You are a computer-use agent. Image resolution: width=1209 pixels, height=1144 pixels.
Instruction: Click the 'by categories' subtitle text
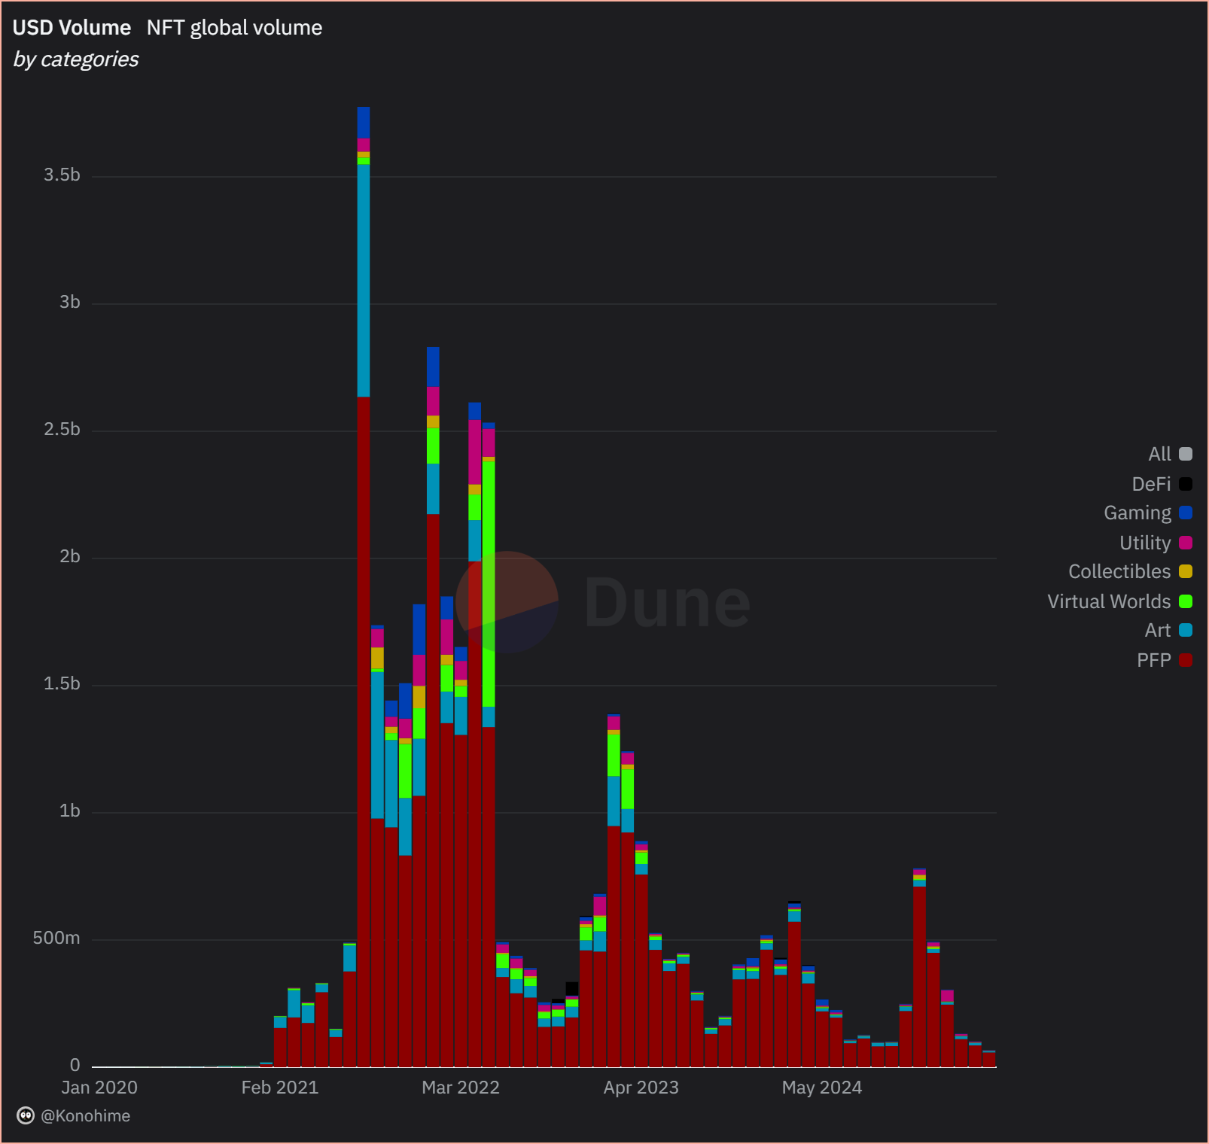coord(75,59)
